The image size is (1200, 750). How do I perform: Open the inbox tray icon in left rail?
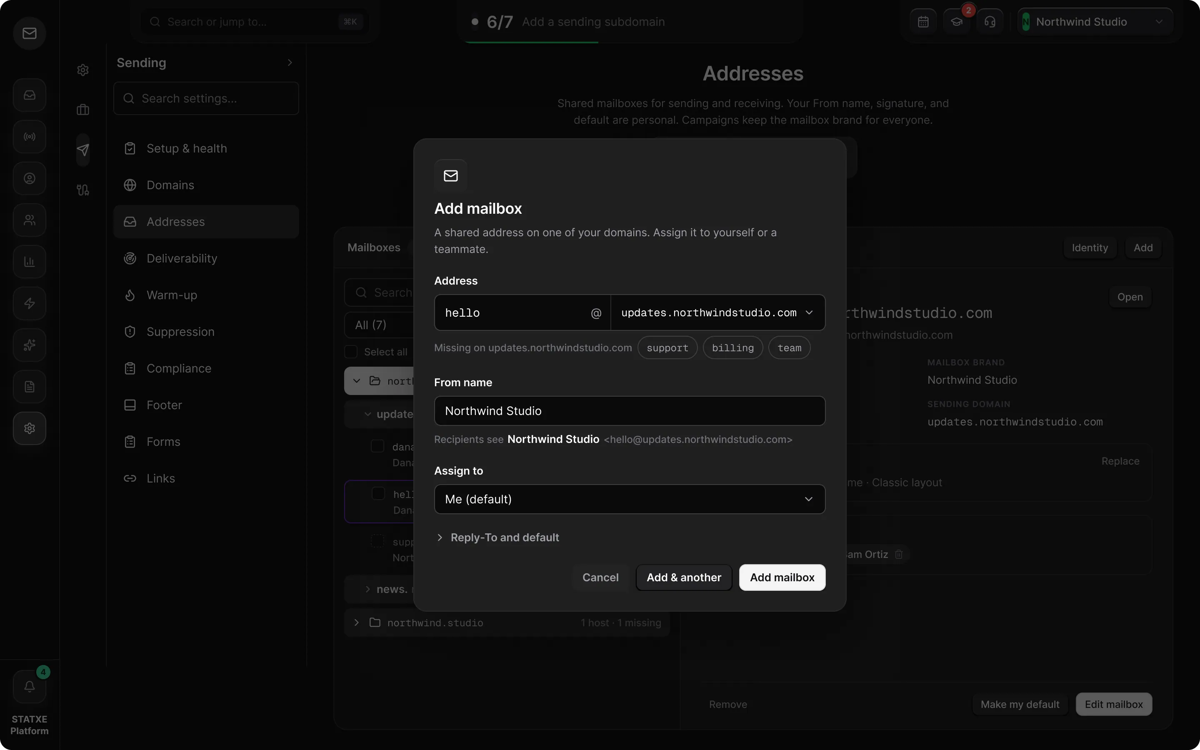[29, 95]
